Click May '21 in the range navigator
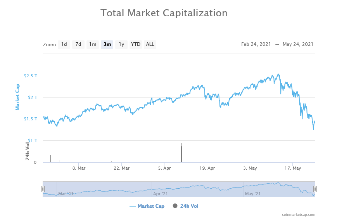The image size is (337, 224). tap(252, 193)
